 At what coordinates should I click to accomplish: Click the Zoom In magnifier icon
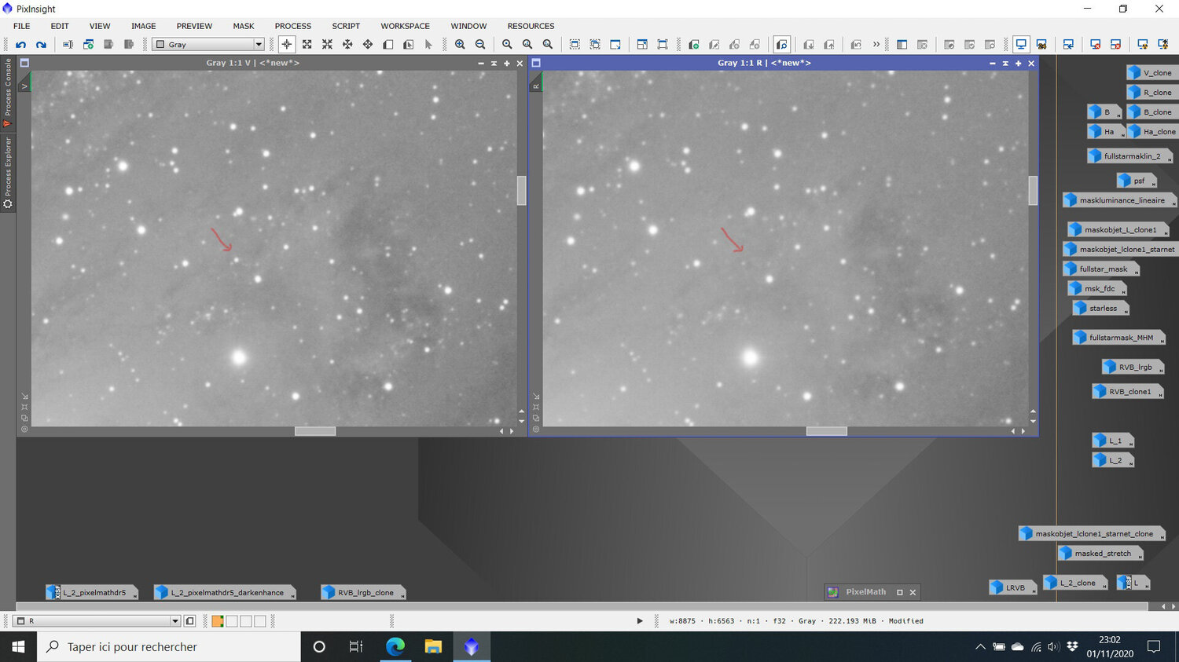460,45
